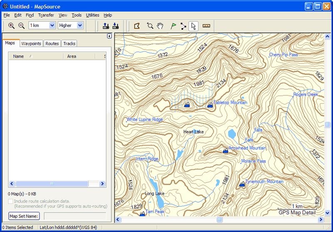
Task: Select the Waypoint flag tool
Action: [x=173, y=26]
